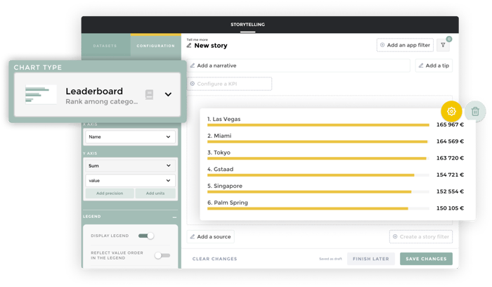Screen dimensions: 492x287
Task: Expand the Leaderboard chart type chevron
Action: coord(168,94)
